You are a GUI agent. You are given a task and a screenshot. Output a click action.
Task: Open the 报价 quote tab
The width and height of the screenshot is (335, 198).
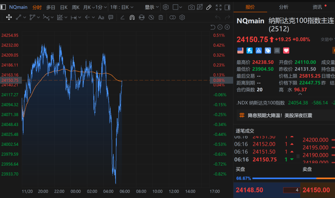(x=250, y=7)
